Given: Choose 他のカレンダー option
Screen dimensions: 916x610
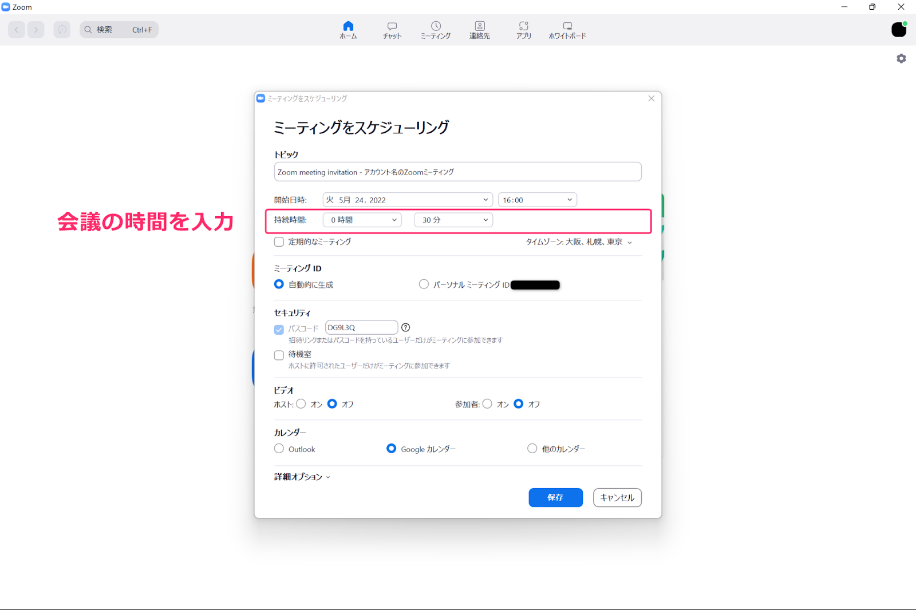Looking at the screenshot, I should [x=532, y=449].
